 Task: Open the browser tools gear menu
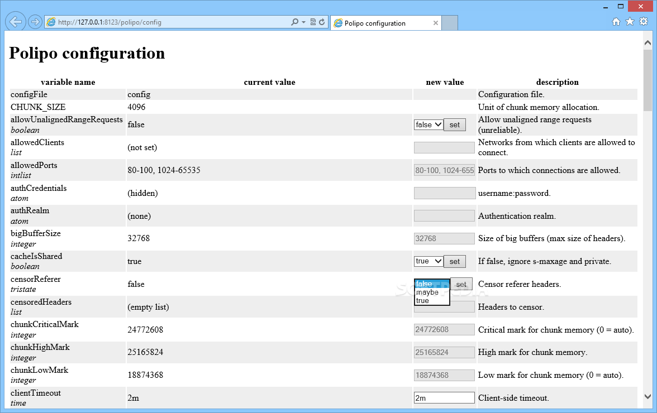coord(644,22)
